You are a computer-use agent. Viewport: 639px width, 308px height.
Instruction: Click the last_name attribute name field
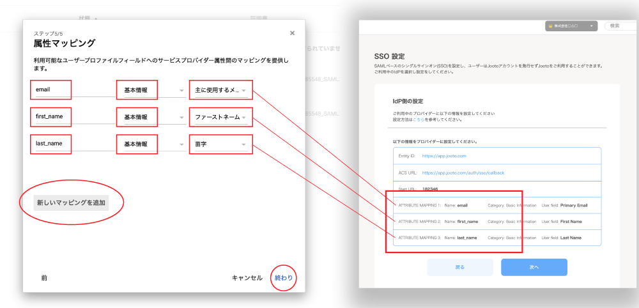point(75,144)
